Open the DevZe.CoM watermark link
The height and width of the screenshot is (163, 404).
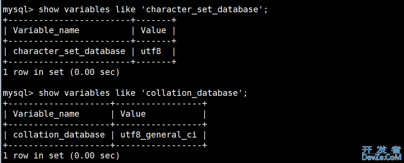[x=381, y=157]
